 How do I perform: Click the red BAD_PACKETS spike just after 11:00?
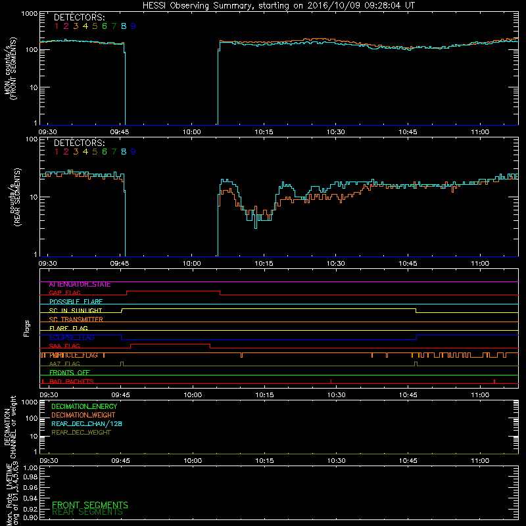pos(494,381)
